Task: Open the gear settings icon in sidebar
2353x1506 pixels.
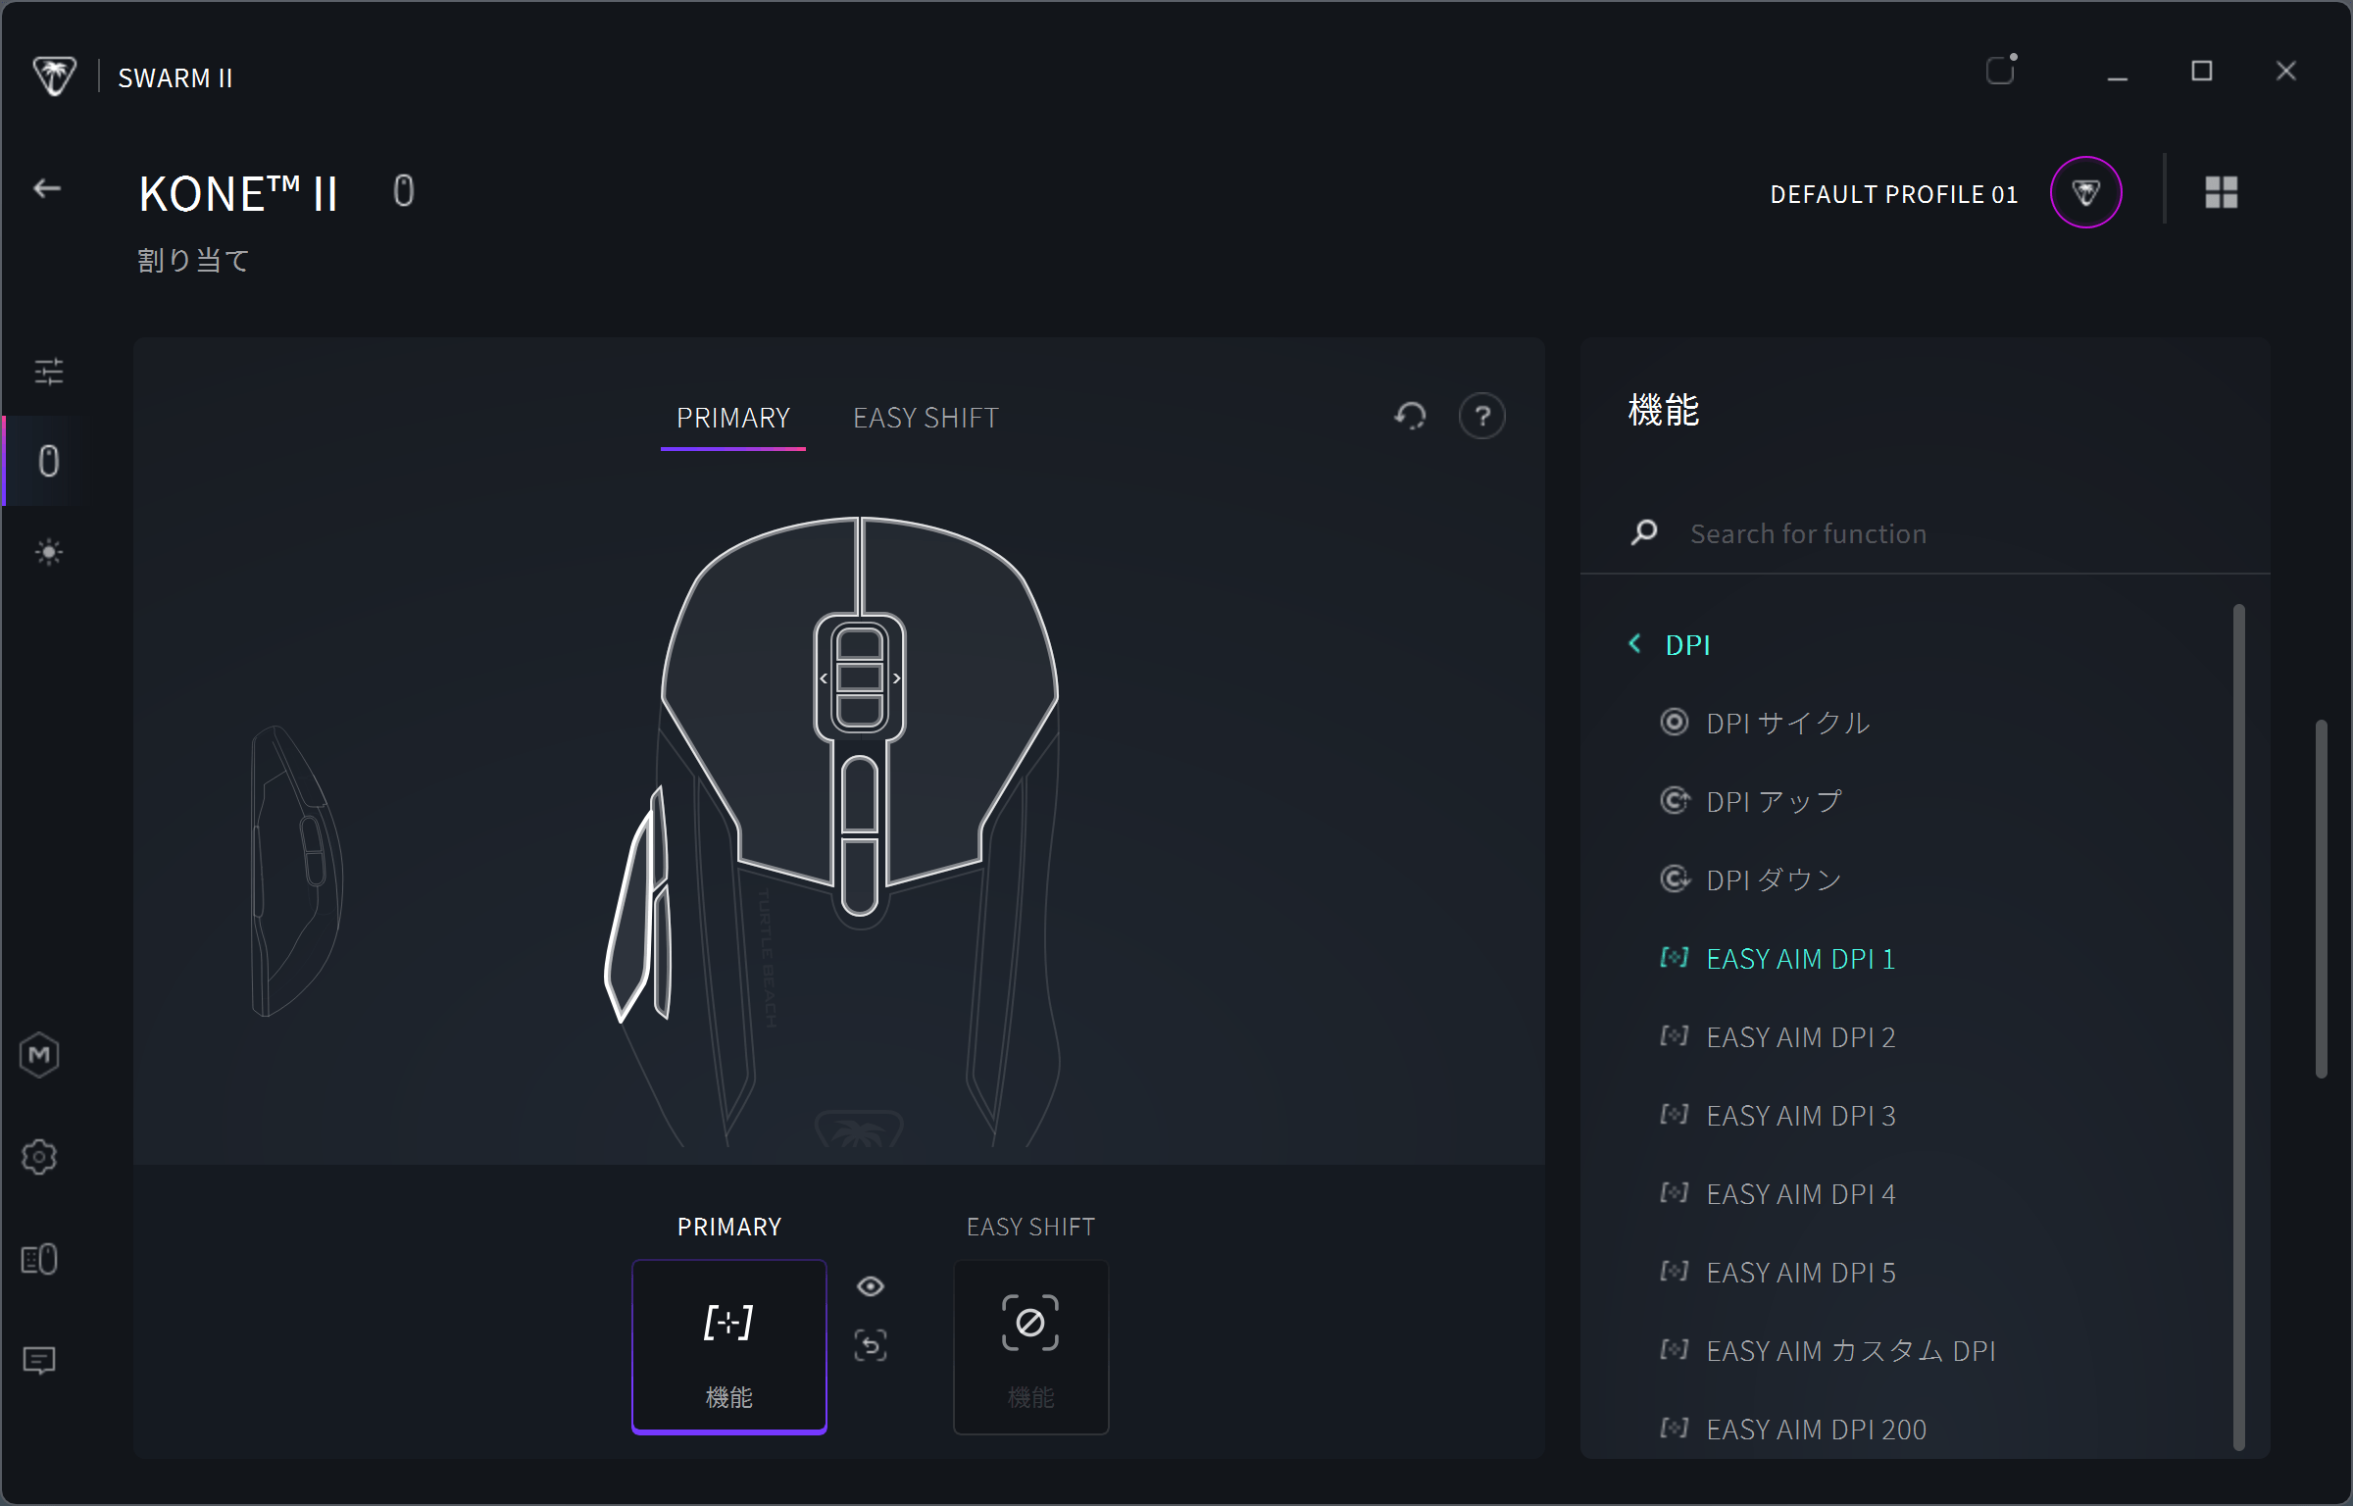Action: coord(39,1157)
